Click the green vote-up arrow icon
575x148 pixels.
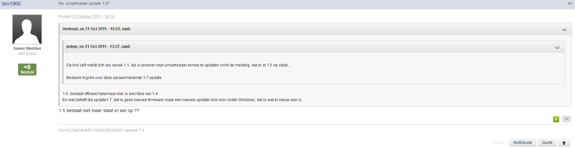[556, 119]
